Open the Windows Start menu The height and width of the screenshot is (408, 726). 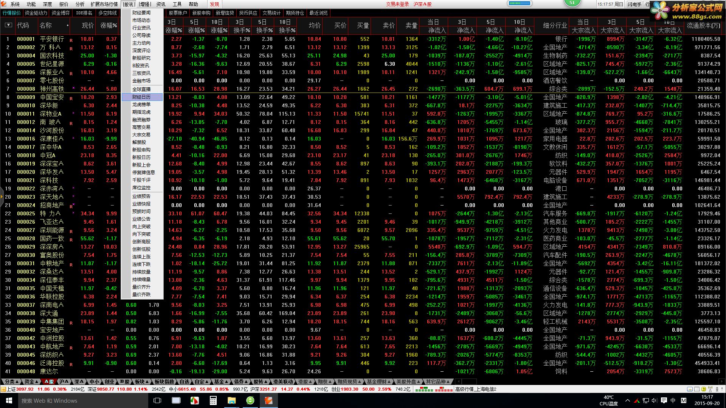pos(9,400)
